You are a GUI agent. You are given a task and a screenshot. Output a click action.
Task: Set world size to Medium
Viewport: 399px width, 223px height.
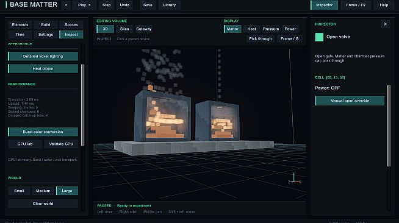(43, 191)
